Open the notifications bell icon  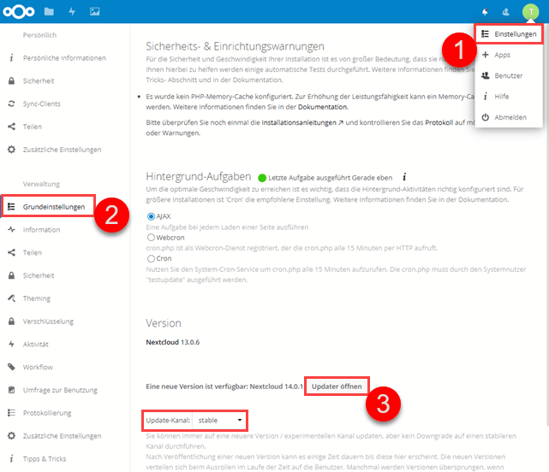click(485, 12)
